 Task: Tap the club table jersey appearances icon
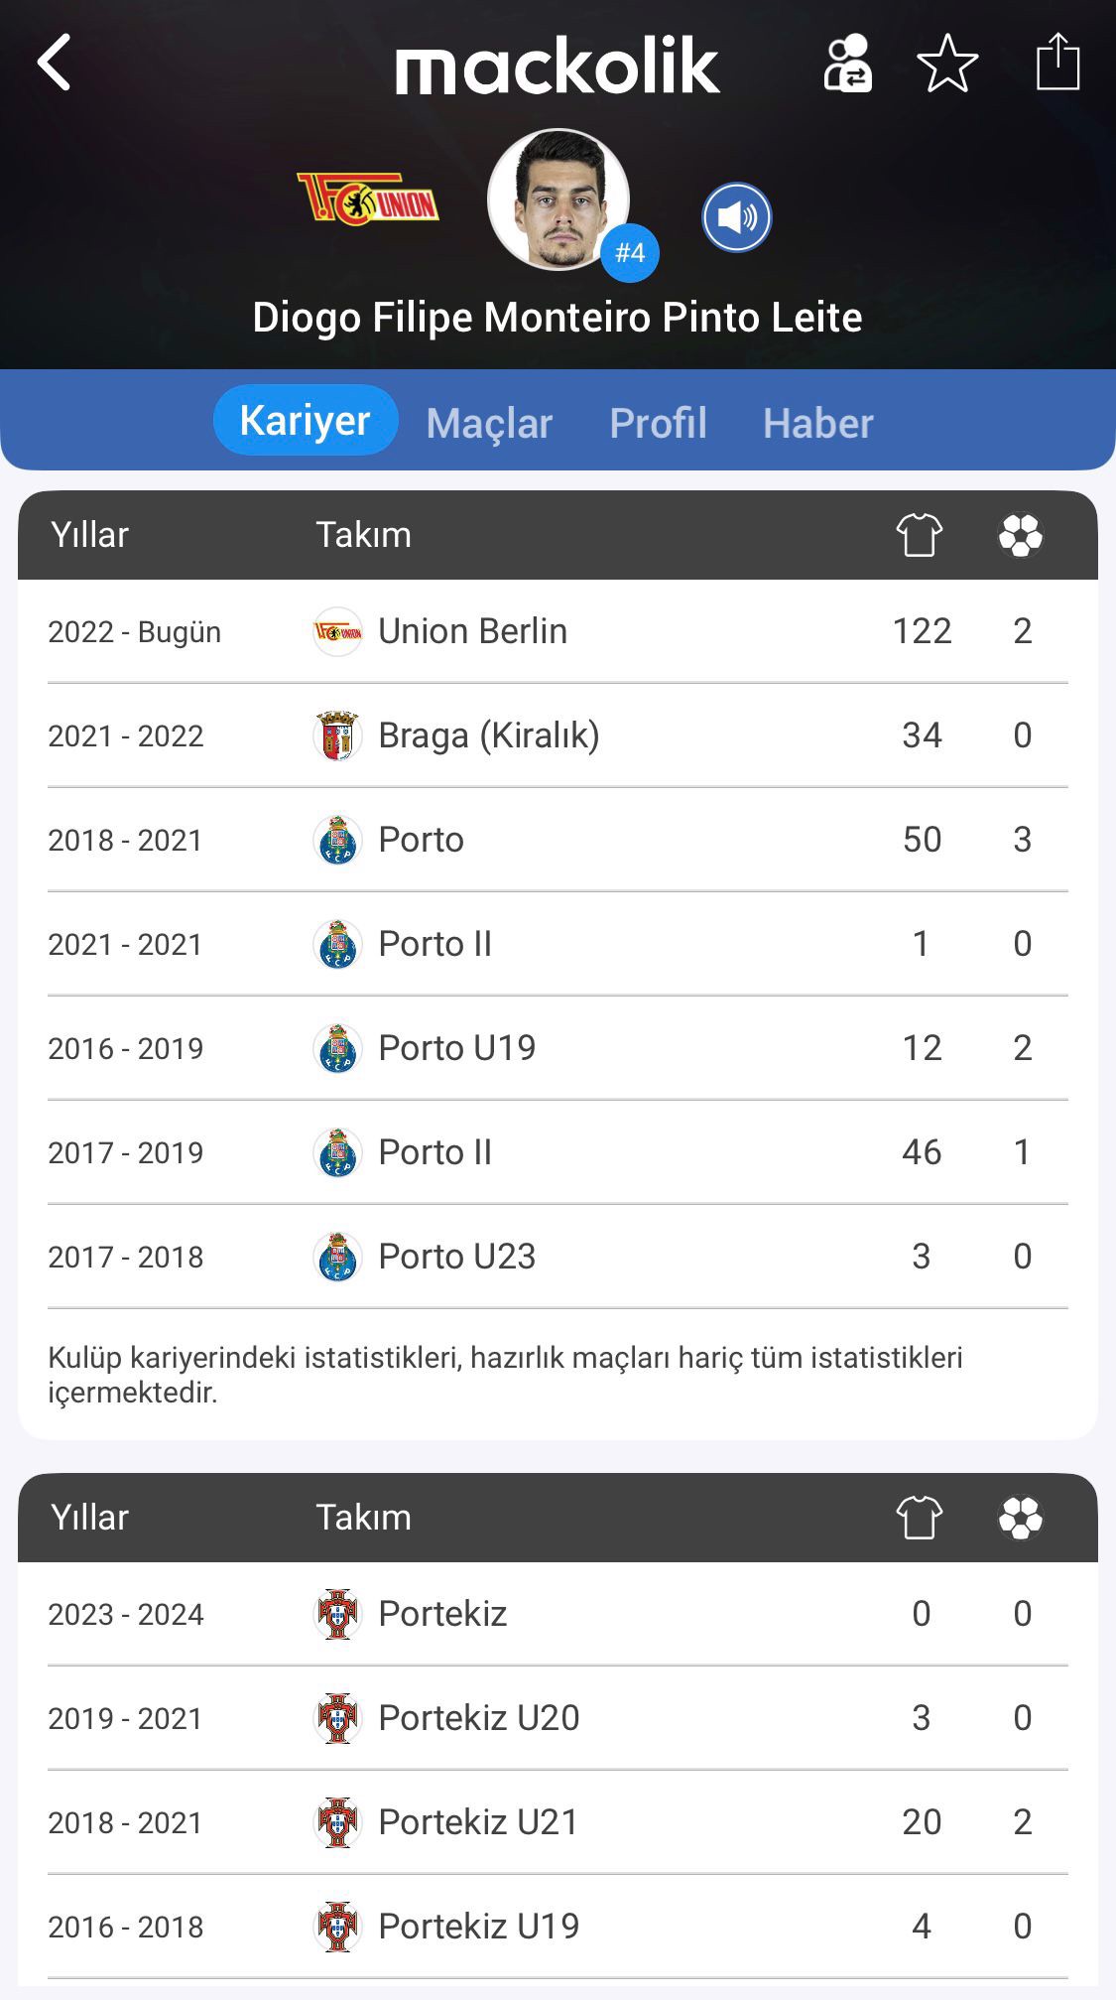coord(920,535)
